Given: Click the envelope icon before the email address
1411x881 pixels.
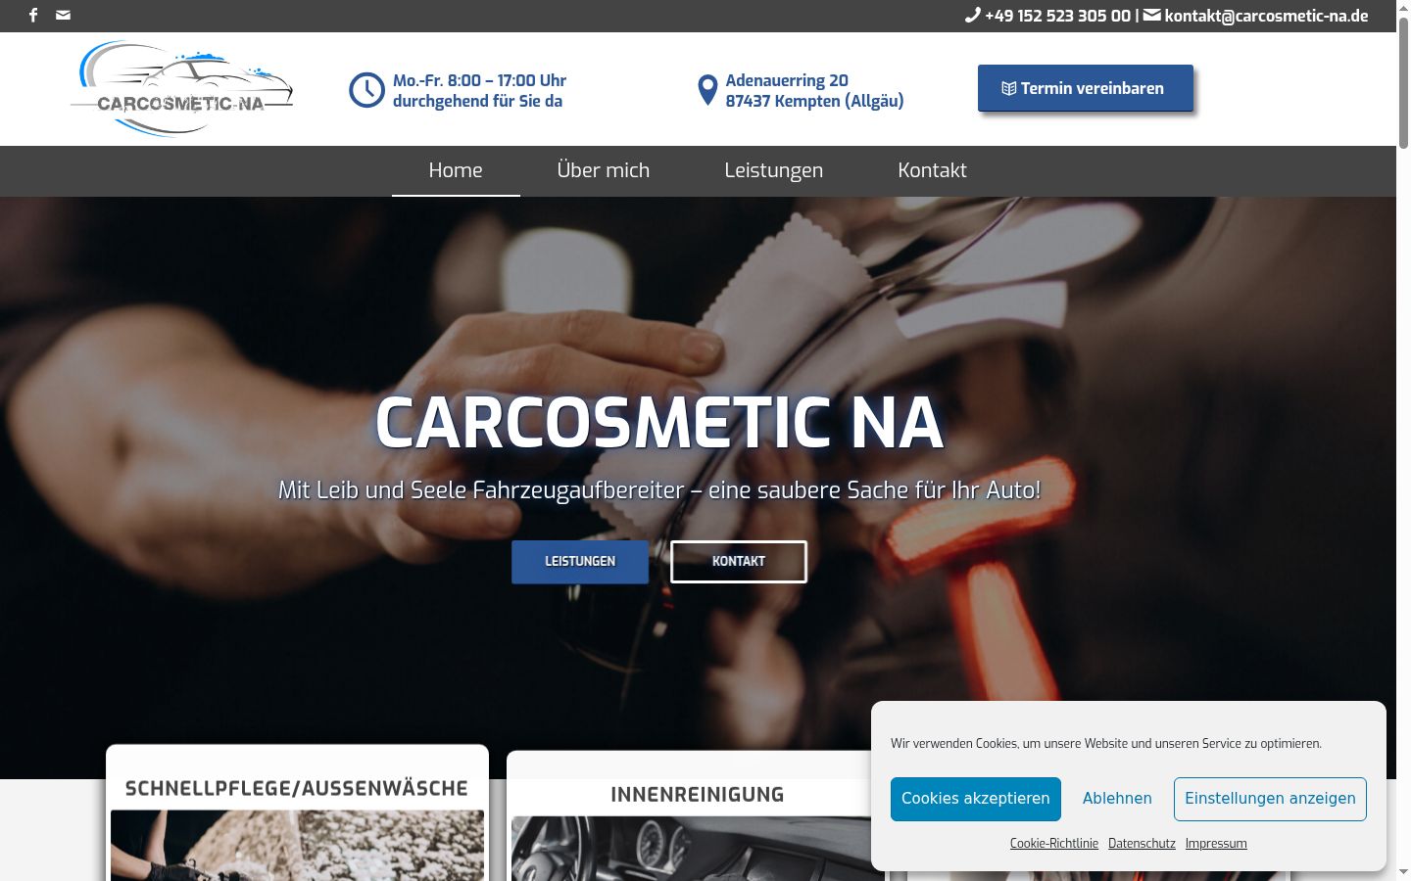Looking at the screenshot, I should coord(1152,15).
